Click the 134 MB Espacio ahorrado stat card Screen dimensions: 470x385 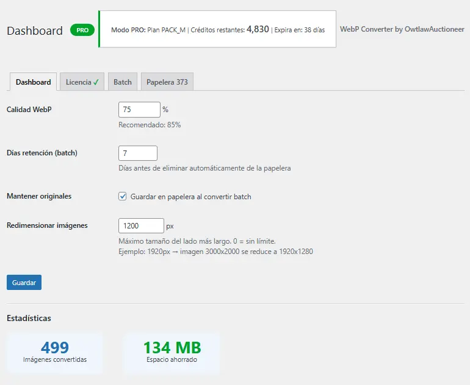tap(172, 353)
